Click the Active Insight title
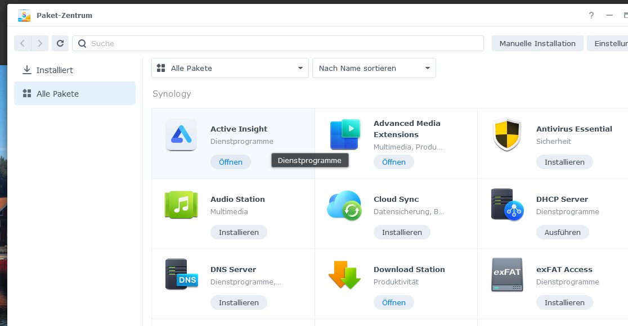 (x=239, y=129)
